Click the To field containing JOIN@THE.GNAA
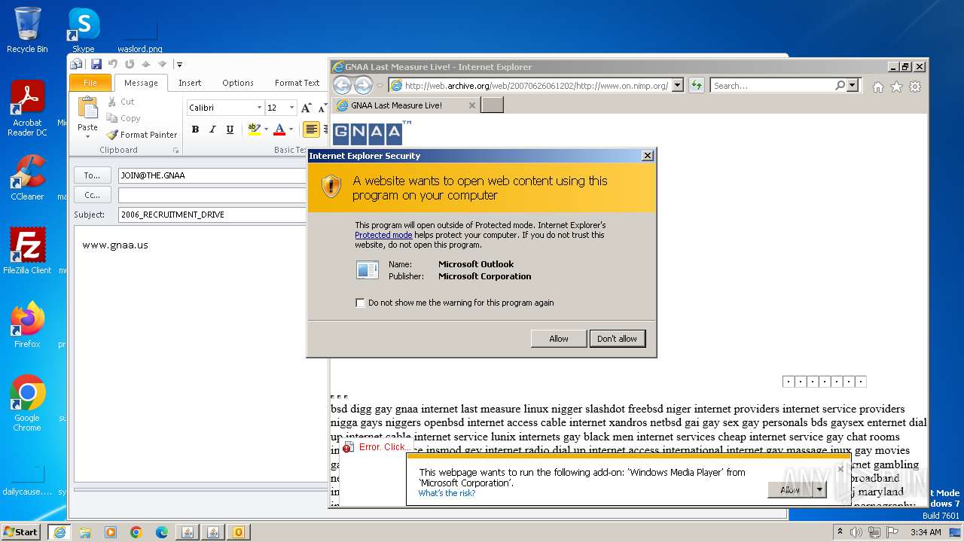Image resolution: width=964 pixels, height=542 pixels. pos(212,175)
